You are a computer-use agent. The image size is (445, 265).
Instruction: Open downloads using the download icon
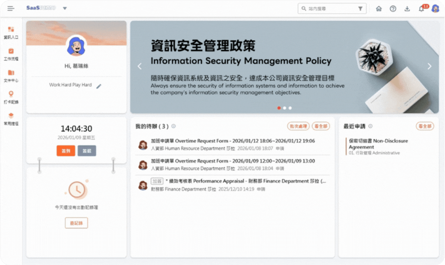tap(407, 8)
